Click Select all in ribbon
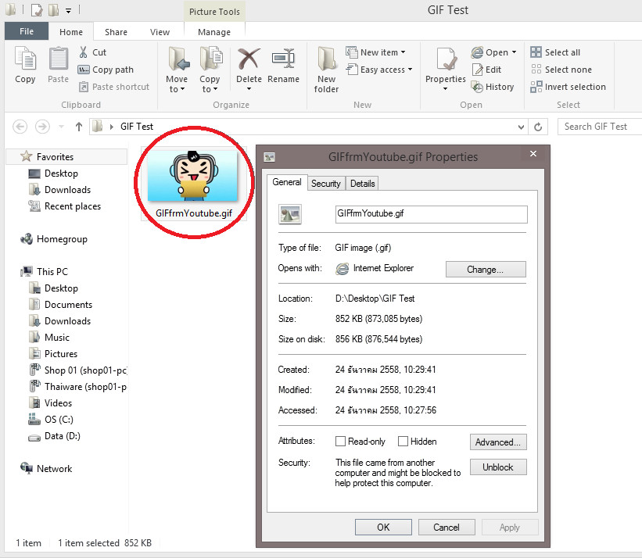This screenshot has height=558, width=642. [555, 52]
